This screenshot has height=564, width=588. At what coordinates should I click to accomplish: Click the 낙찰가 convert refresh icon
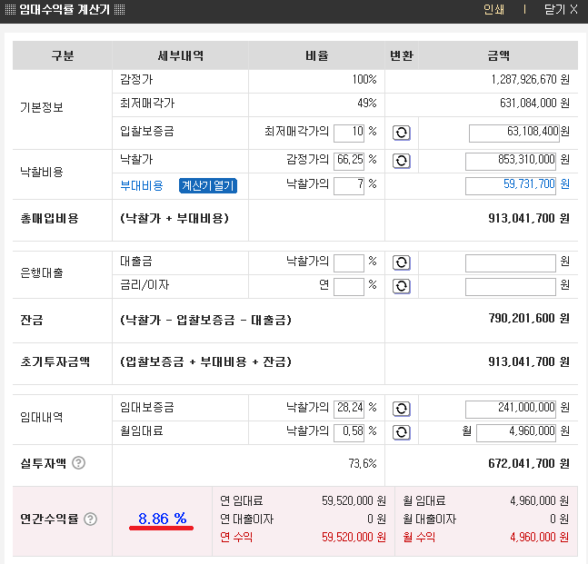402,161
